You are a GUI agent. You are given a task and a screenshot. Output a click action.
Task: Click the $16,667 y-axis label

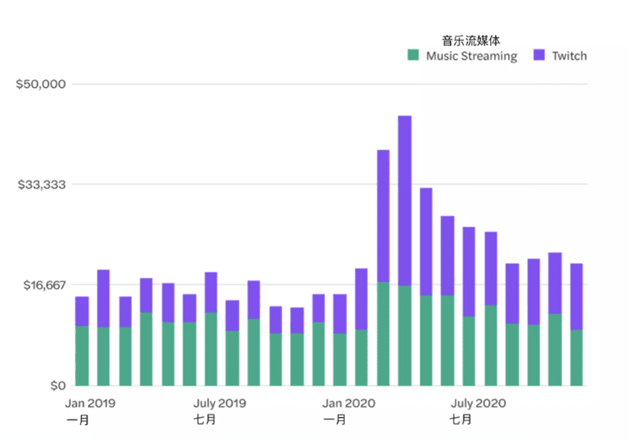point(40,285)
